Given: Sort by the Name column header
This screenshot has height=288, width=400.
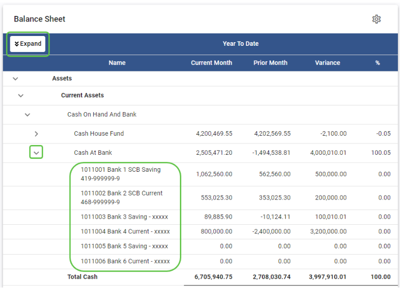Looking at the screenshot, I should pyautogui.click(x=117, y=63).
